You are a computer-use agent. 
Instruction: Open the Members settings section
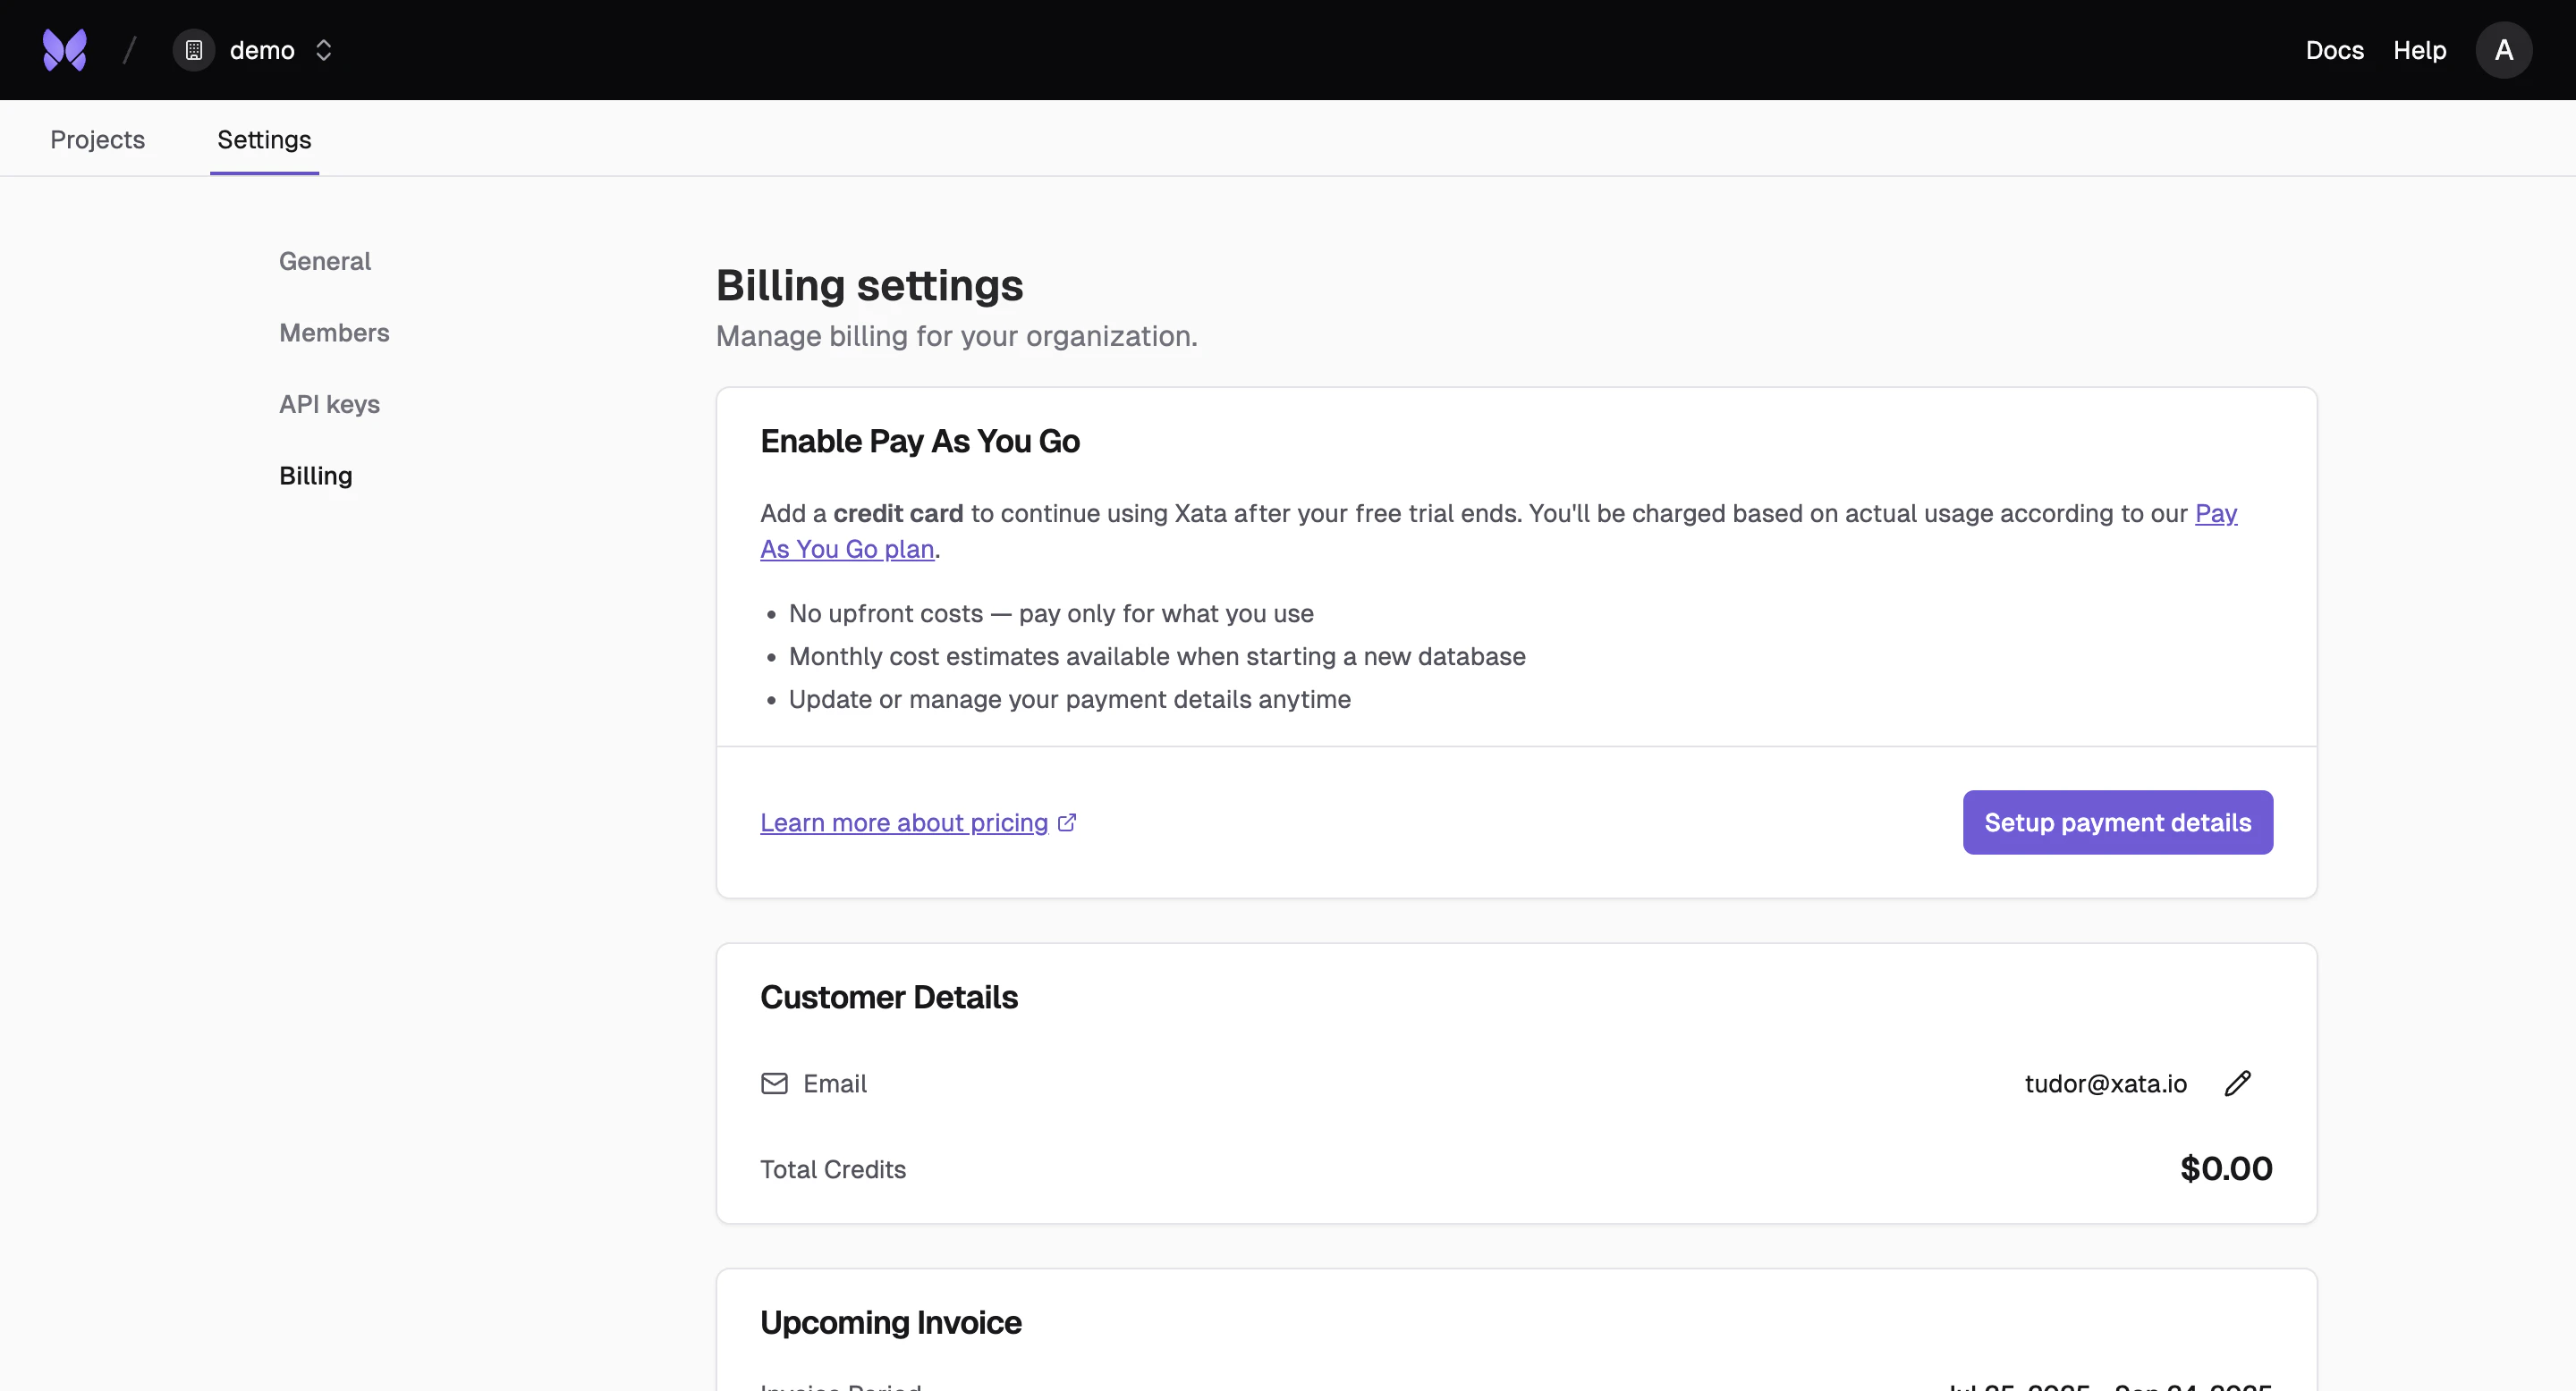(x=333, y=333)
